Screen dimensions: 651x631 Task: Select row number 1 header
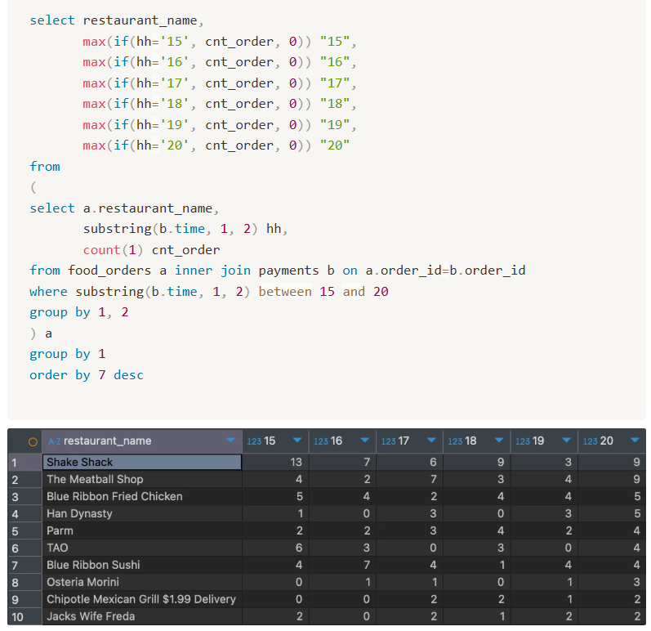25,463
